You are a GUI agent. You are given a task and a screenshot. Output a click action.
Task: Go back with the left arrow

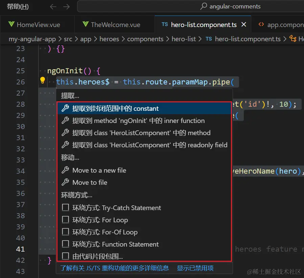click(53, 7)
